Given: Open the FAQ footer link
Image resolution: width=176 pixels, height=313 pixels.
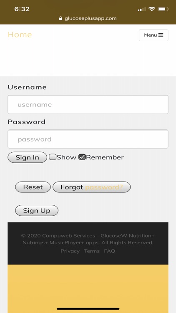Looking at the screenshot, I should coord(110,251).
